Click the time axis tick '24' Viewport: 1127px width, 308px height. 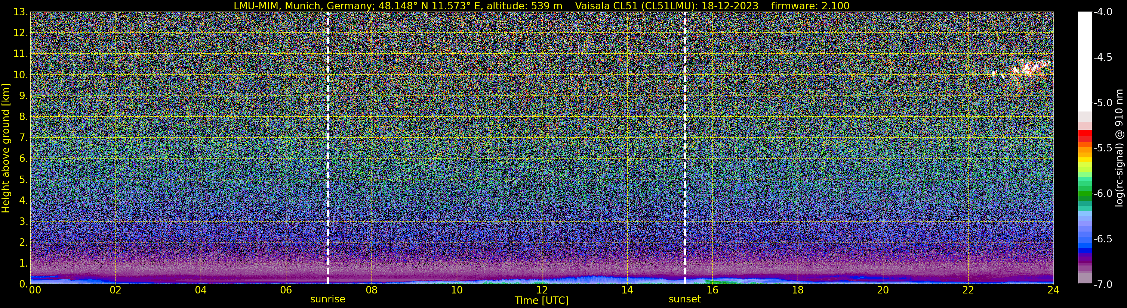click(x=1053, y=290)
